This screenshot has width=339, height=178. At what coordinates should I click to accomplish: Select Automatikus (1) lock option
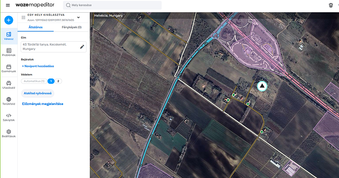[34, 81]
